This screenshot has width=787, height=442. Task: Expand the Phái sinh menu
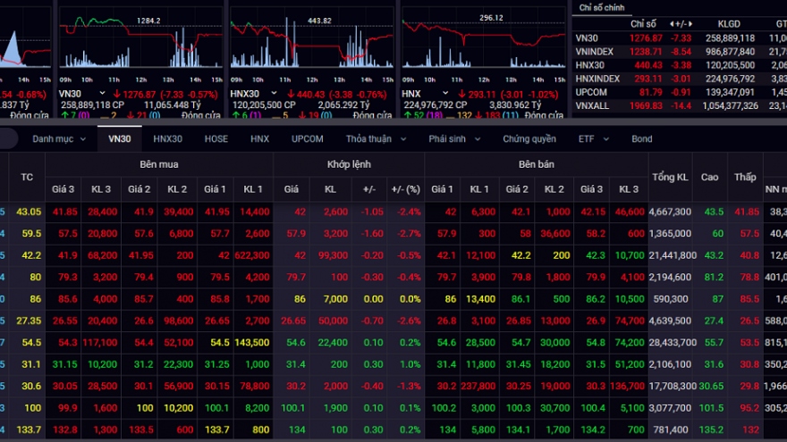(x=454, y=138)
